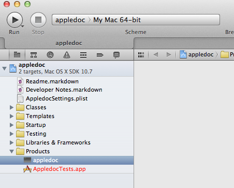Click the Readme.markdown file icon
234x188 pixels.
[x=20, y=81]
